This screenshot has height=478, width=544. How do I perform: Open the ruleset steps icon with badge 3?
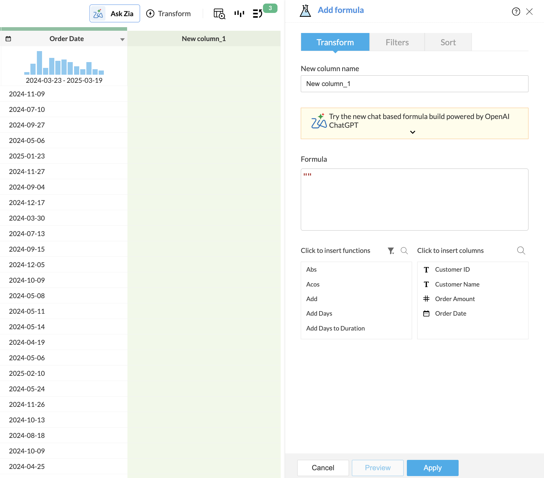tap(258, 14)
